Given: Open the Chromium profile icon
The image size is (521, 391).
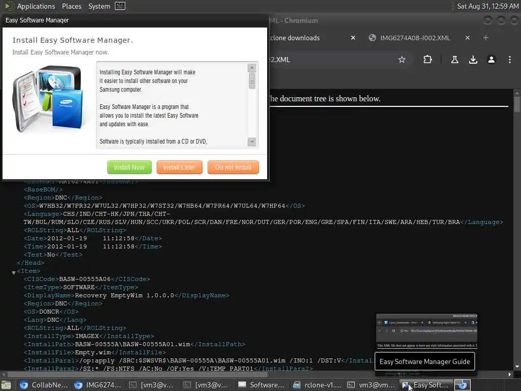Looking at the screenshot, I should pyautogui.click(x=491, y=60).
